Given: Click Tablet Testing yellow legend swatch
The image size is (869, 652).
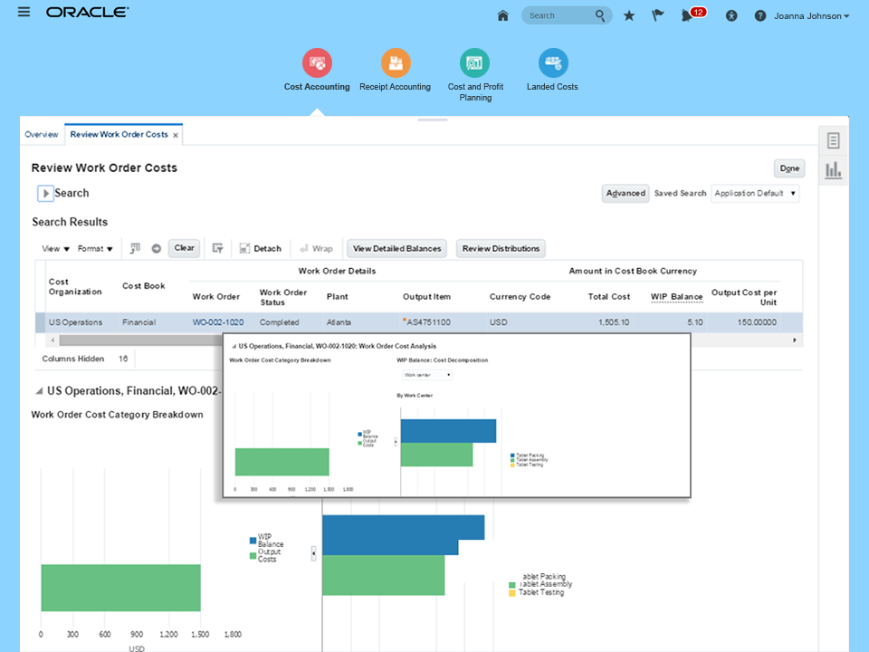Looking at the screenshot, I should [x=512, y=593].
